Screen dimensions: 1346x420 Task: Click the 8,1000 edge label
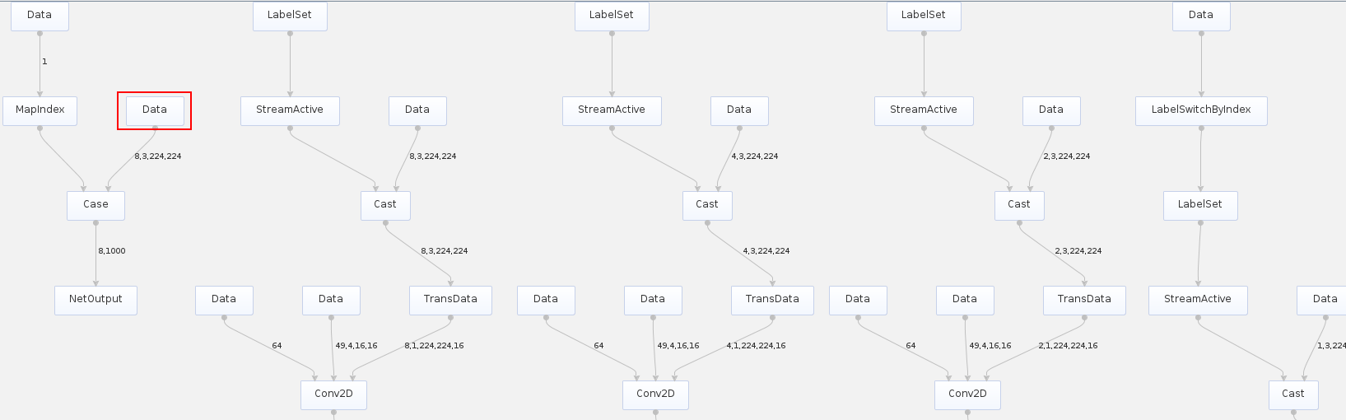(112, 251)
